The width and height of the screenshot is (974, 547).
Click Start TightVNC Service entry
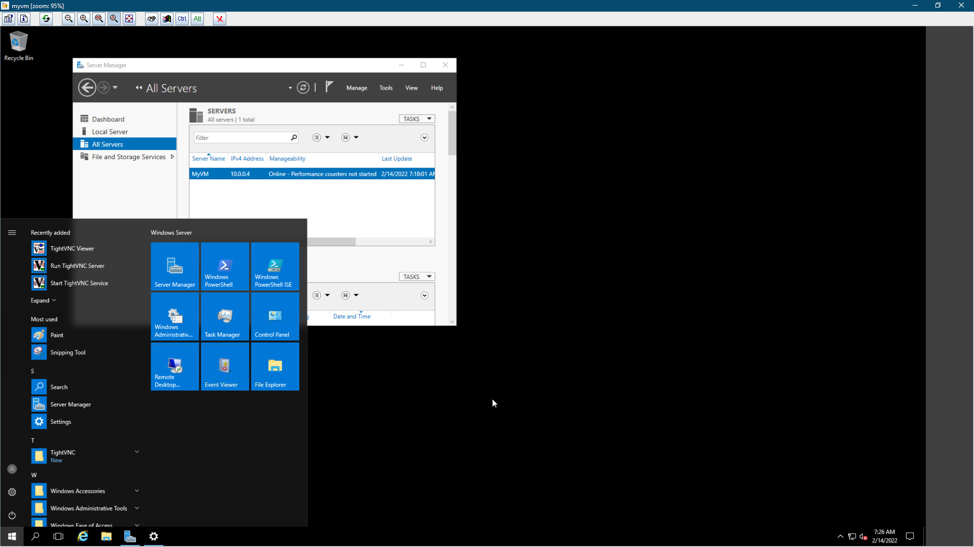pyautogui.click(x=86, y=283)
